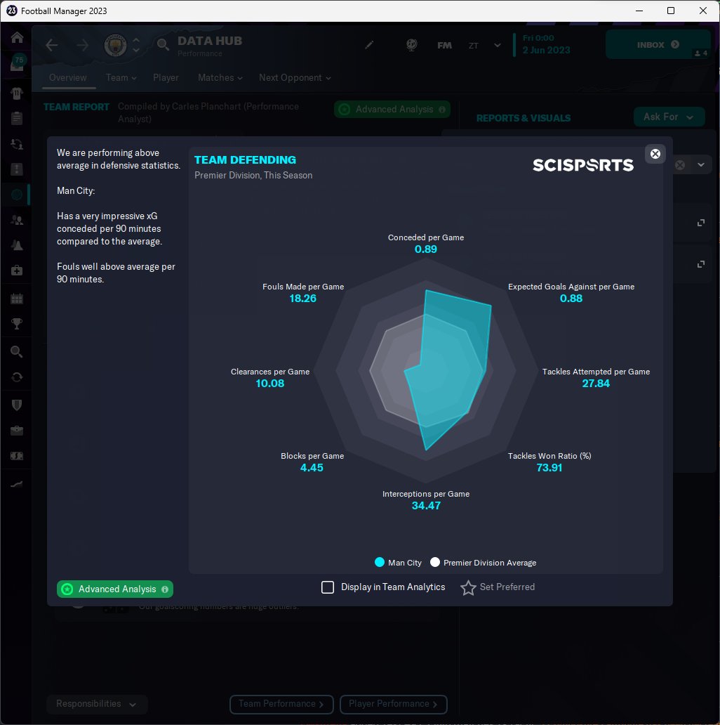Open the Team dropdown tab
Viewport: 720px width, 725px height.
point(121,78)
